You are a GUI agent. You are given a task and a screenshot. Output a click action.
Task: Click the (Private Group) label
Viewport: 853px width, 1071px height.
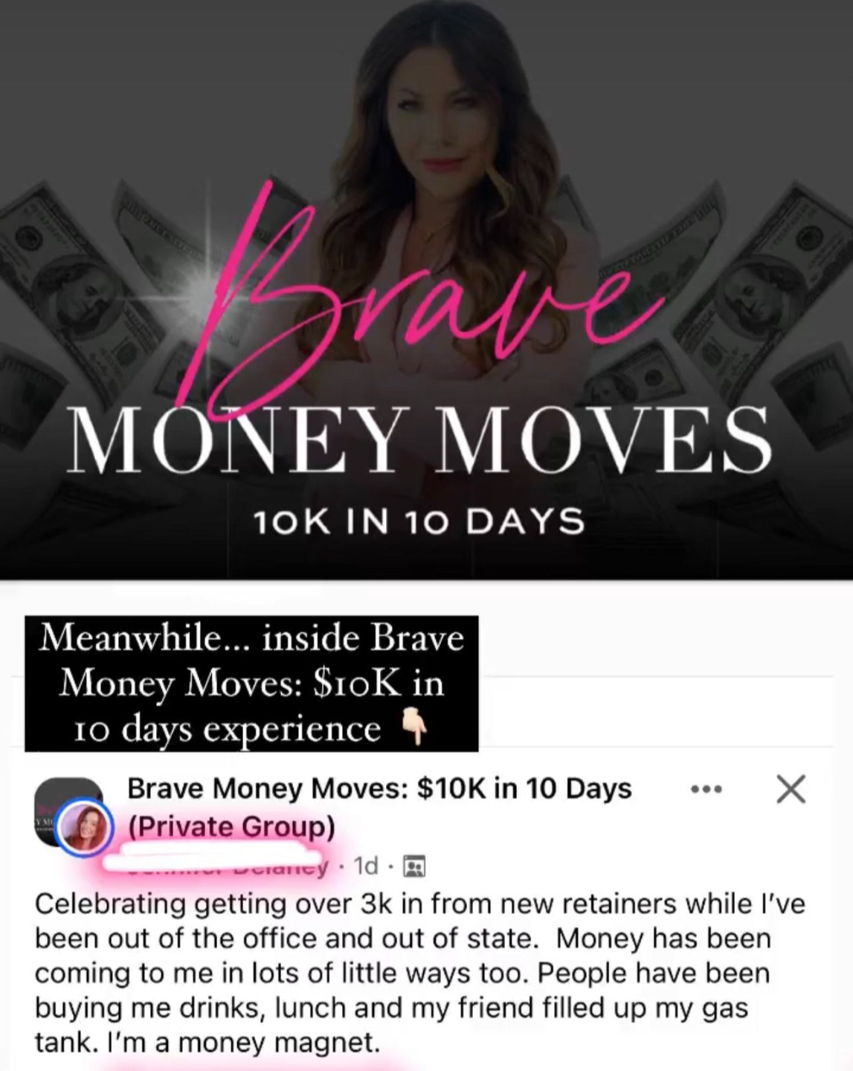coord(231,827)
